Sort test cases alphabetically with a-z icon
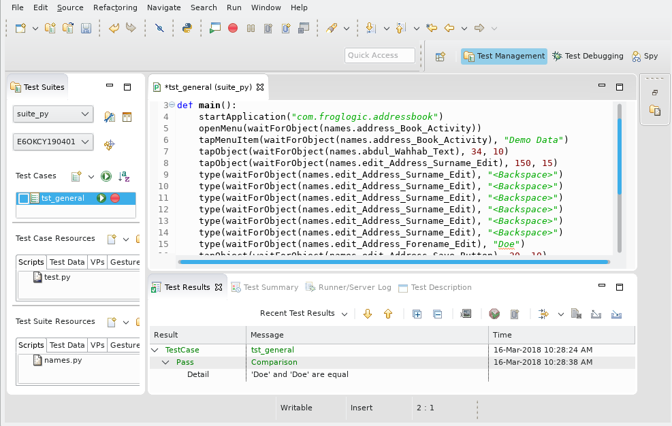672x426 pixels. click(x=124, y=176)
